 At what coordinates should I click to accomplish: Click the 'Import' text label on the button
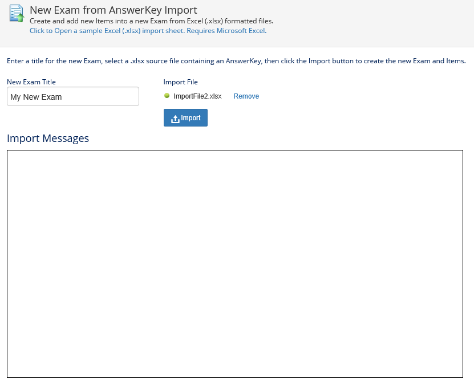[x=191, y=118]
